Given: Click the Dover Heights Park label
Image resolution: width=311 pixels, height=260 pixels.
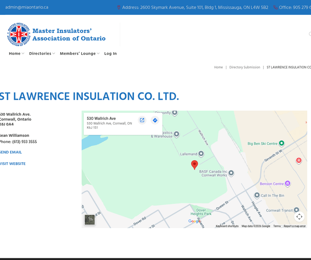Looking at the screenshot, I should 201,212.
